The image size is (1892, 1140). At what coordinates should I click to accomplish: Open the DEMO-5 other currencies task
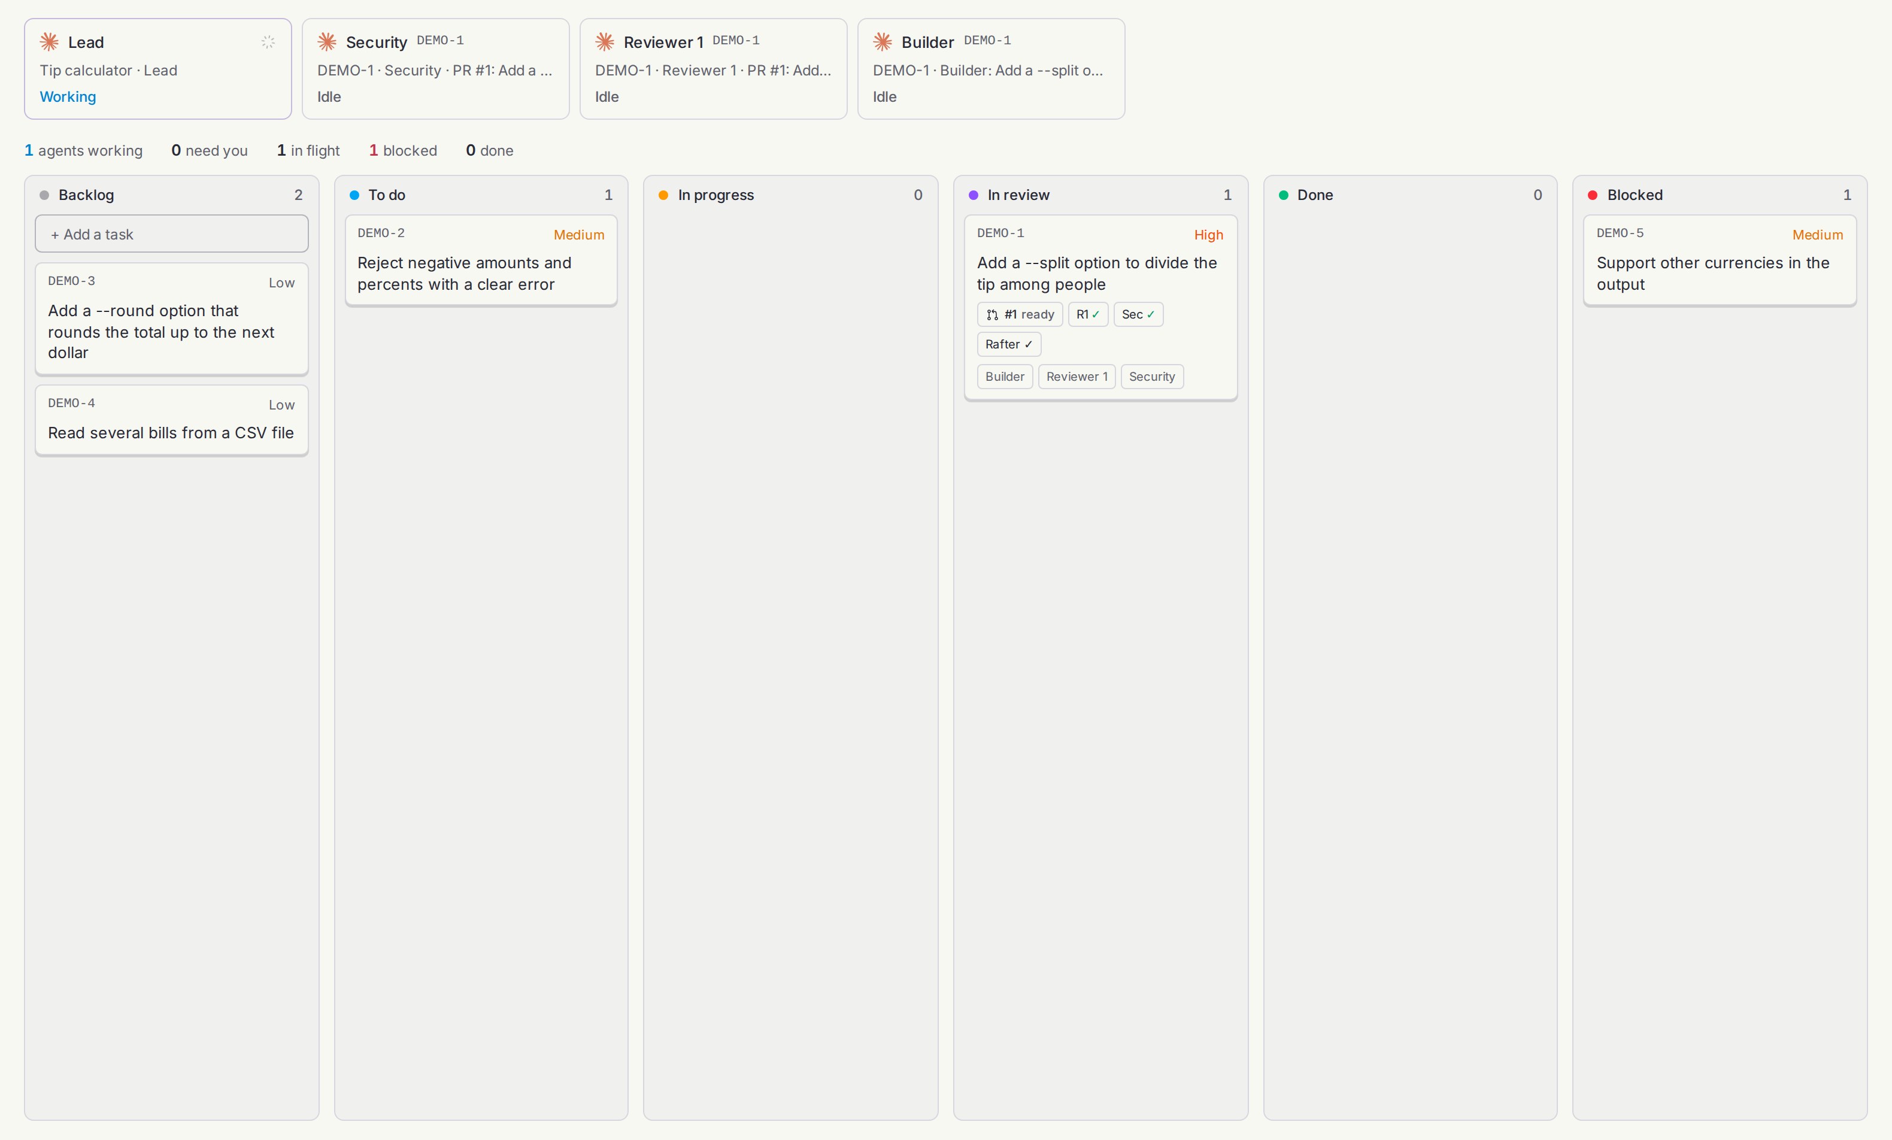1720,260
